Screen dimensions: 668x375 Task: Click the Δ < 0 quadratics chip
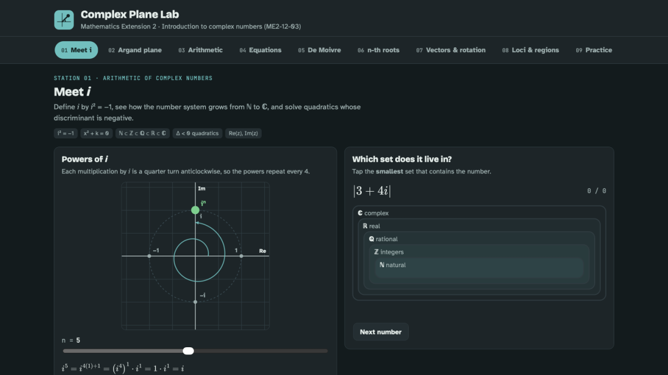point(197,133)
